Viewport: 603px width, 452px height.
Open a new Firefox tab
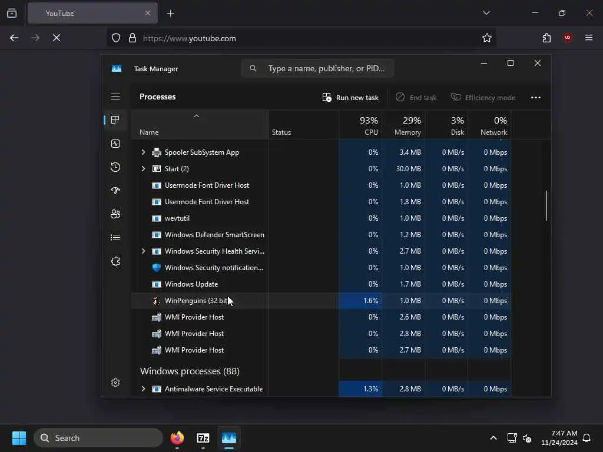171,14
